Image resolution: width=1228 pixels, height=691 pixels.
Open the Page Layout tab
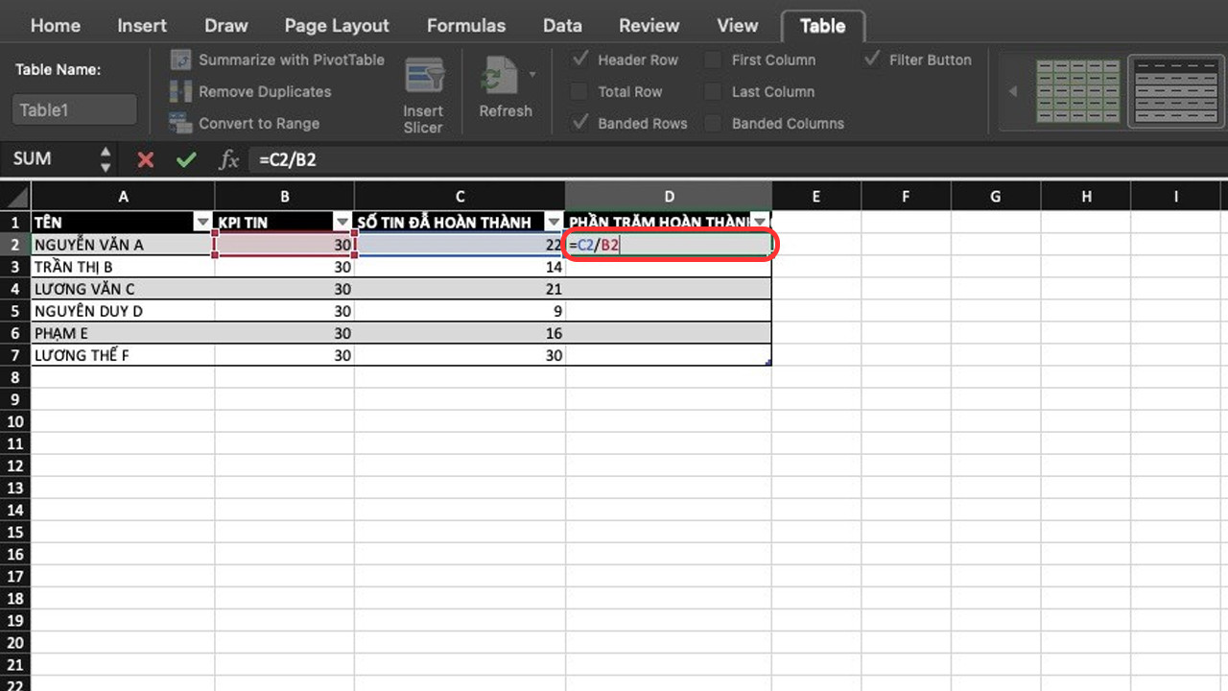point(337,26)
